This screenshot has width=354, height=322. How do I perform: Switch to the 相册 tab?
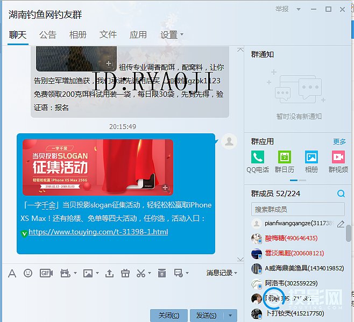pyautogui.click(x=78, y=35)
